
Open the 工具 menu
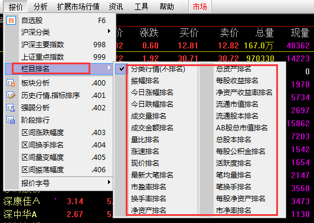tap(141, 7)
